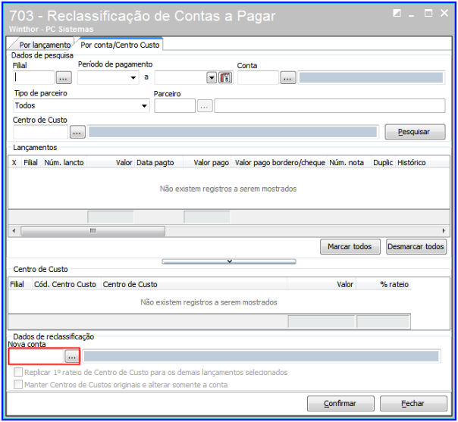Viewport: 458px width, 422px height.
Task: Click Cód. Centro Custo column header
Action: [65, 284]
